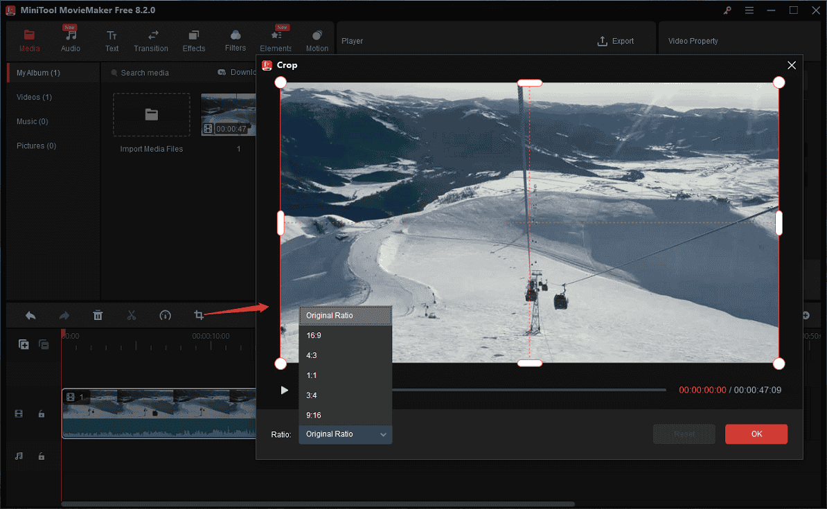The width and height of the screenshot is (827, 509).
Task: Open the hamburger menu in the title bar
Action: point(749,10)
